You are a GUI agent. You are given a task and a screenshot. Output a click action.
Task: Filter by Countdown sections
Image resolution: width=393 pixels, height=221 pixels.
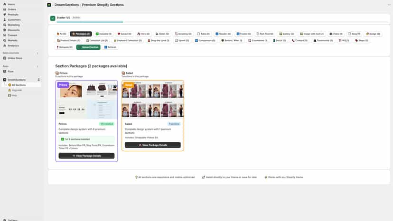point(258,41)
